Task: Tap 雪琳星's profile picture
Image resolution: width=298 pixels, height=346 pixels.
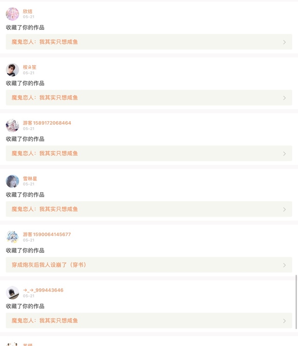Action: point(13,181)
